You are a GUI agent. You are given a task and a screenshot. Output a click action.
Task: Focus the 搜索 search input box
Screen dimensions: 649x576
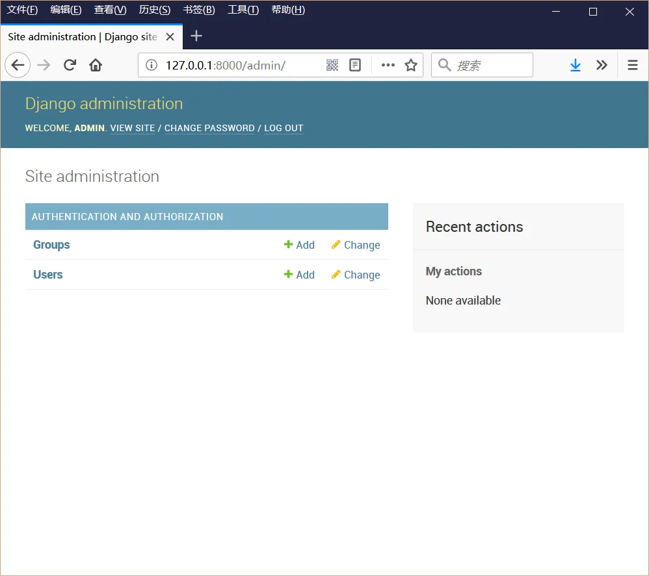click(482, 65)
